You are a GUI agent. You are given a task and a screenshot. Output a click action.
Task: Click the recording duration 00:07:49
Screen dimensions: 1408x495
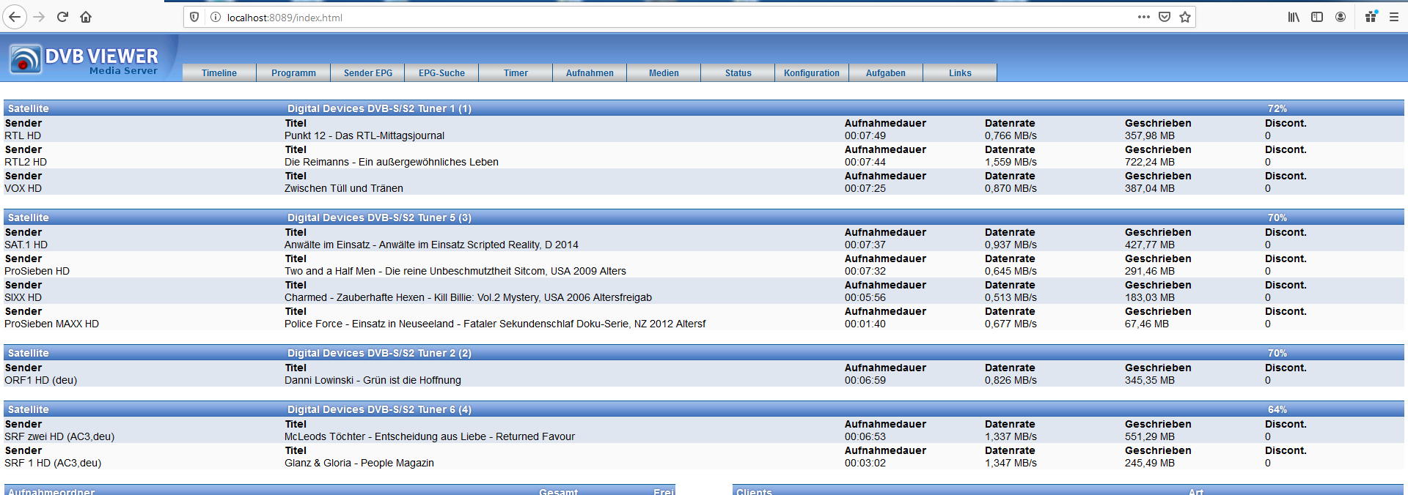(x=865, y=135)
